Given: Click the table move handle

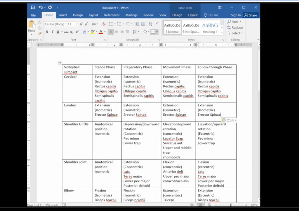Looking at the screenshot, I should tap(60, 63).
